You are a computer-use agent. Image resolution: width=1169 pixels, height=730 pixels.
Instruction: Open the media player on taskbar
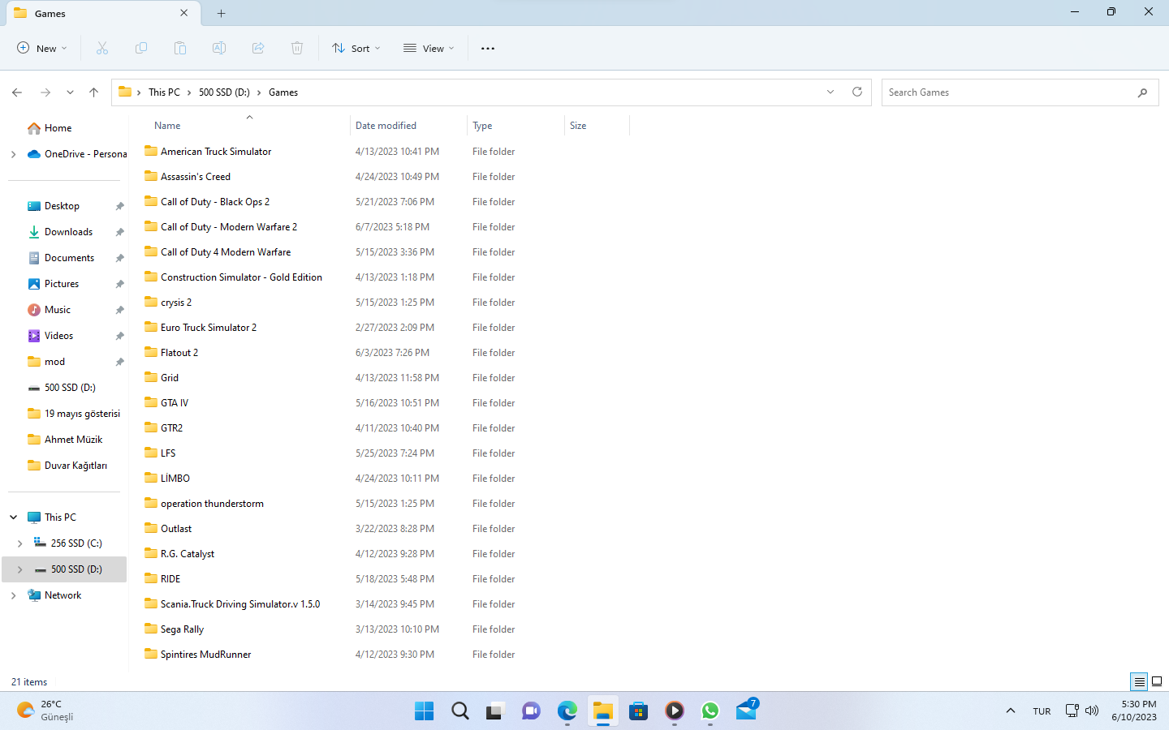pyautogui.click(x=675, y=711)
